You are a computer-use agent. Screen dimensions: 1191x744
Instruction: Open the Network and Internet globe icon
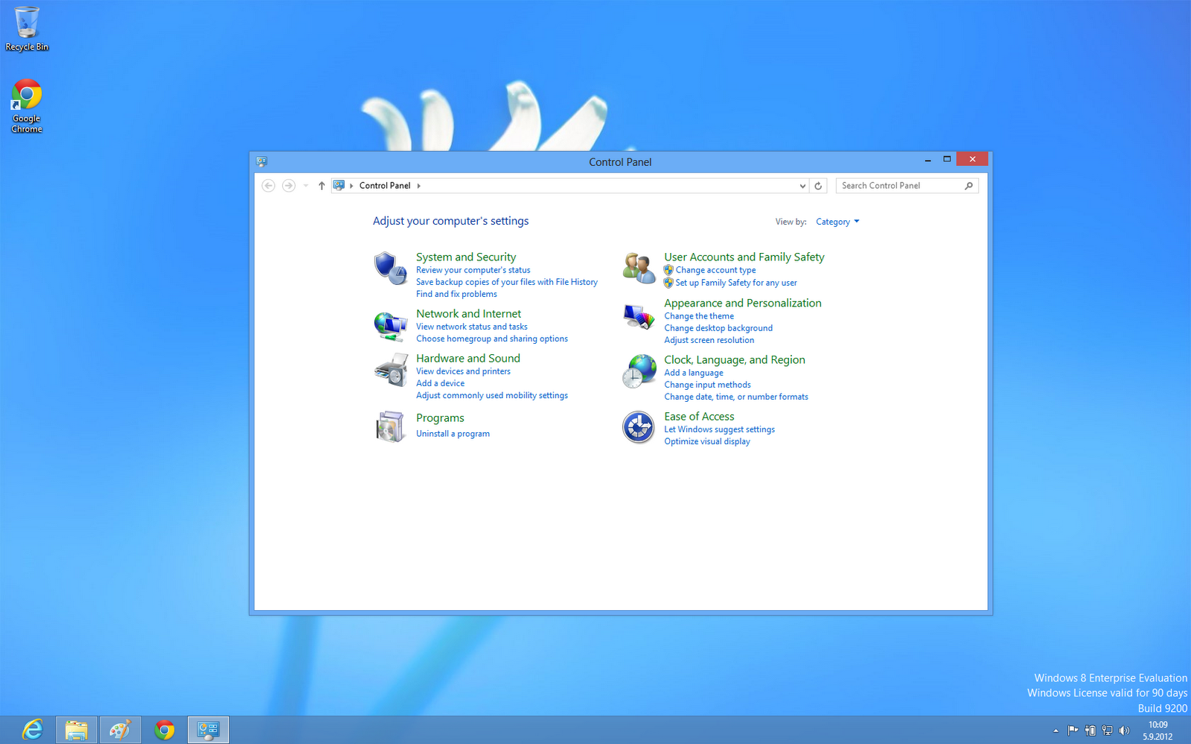click(x=390, y=326)
